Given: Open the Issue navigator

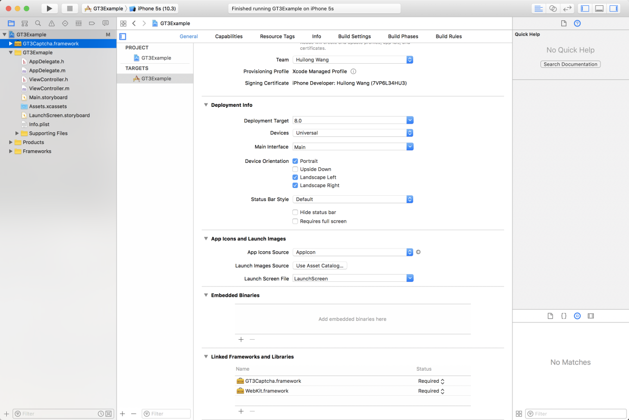Looking at the screenshot, I should pyautogui.click(x=51, y=23).
